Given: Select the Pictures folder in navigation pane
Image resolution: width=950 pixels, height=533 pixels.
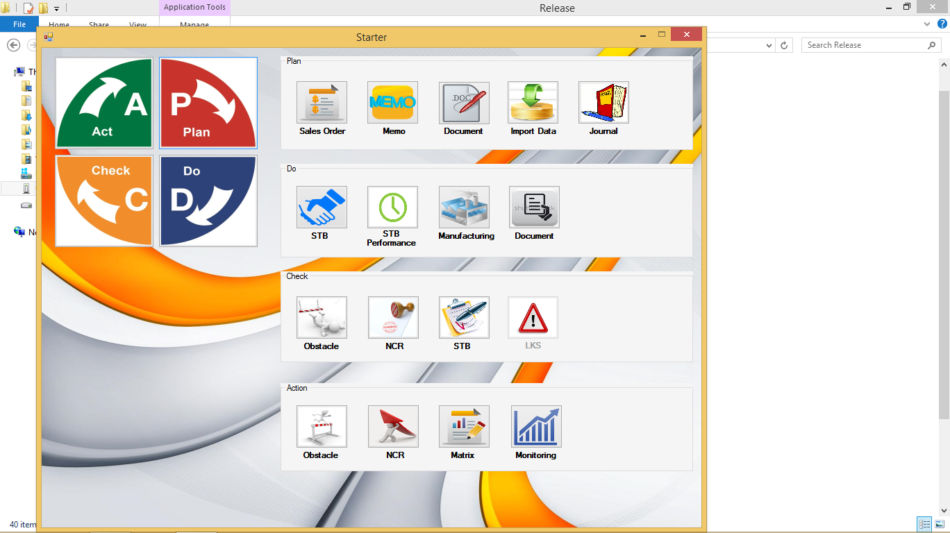Looking at the screenshot, I should (26, 144).
